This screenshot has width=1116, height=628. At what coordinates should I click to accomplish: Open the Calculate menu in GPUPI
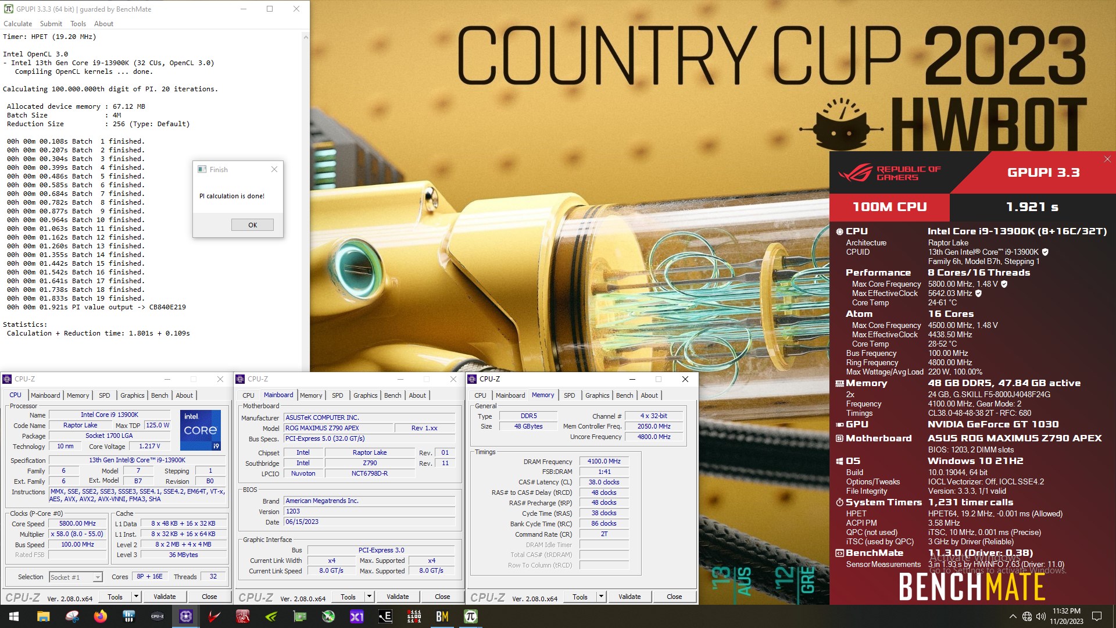[18, 24]
